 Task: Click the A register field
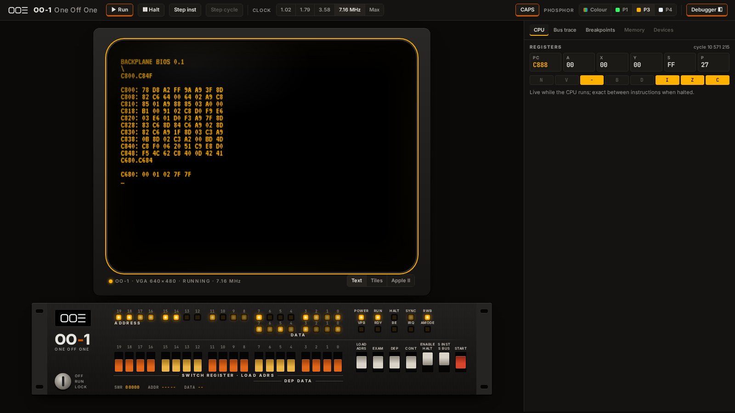pos(579,62)
